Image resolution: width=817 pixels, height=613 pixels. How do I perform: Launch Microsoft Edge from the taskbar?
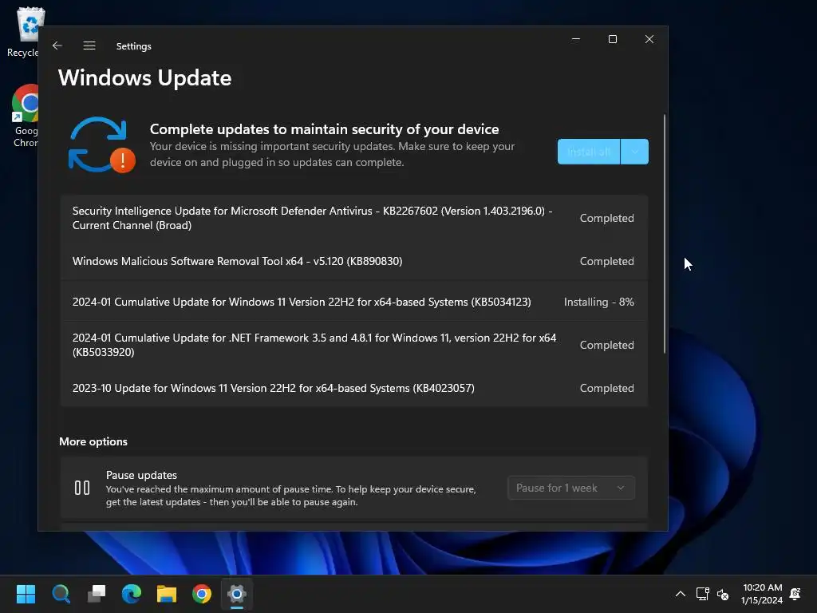pyautogui.click(x=132, y=594)
